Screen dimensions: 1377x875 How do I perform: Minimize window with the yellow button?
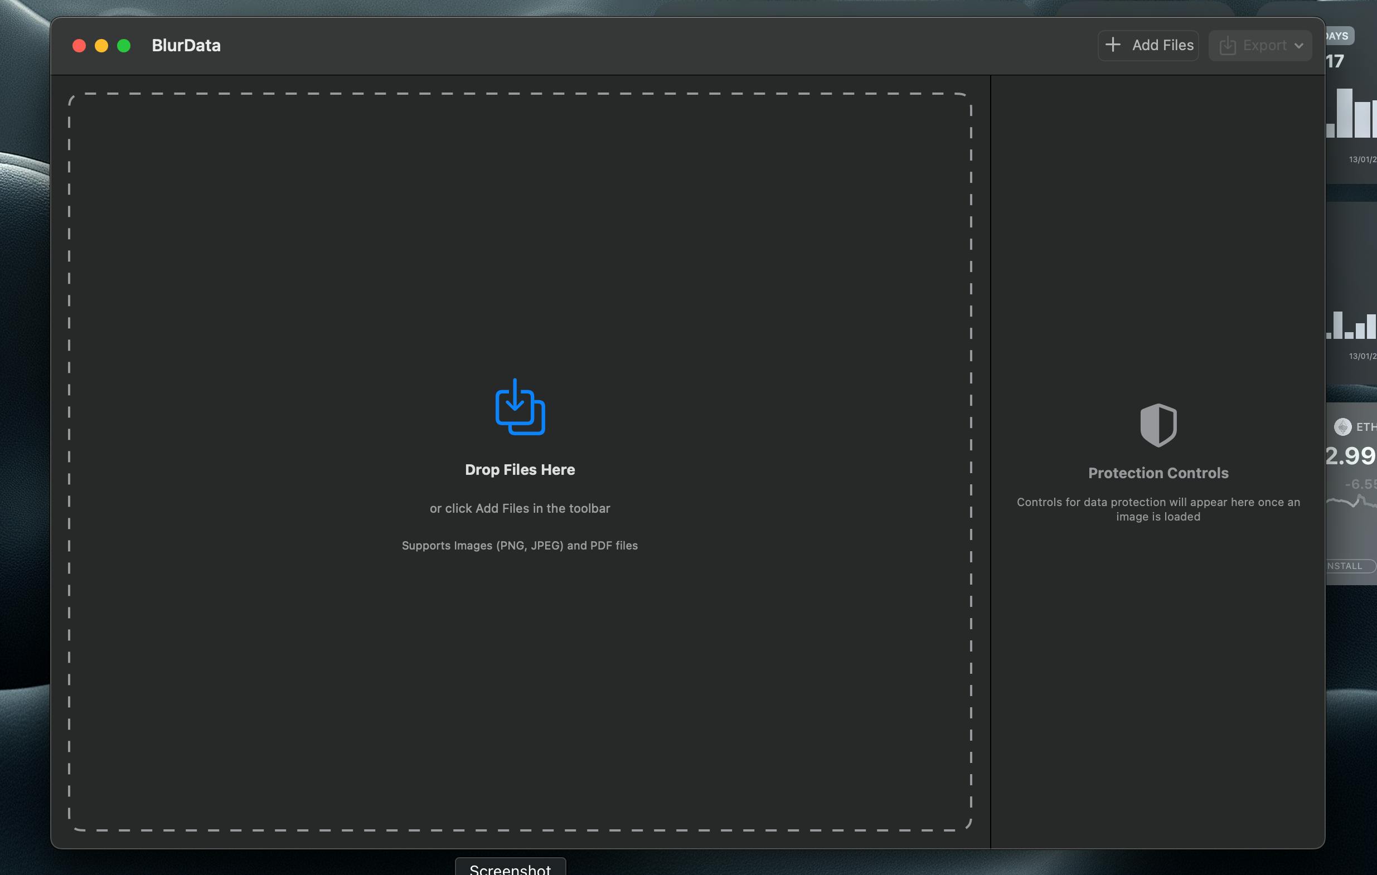tap(101, 45)
